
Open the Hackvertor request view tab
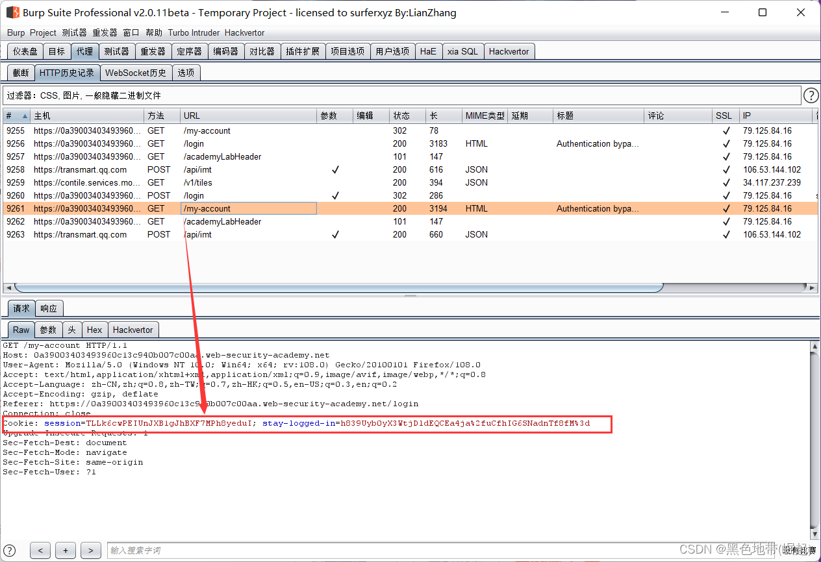(x=133, y=330)
